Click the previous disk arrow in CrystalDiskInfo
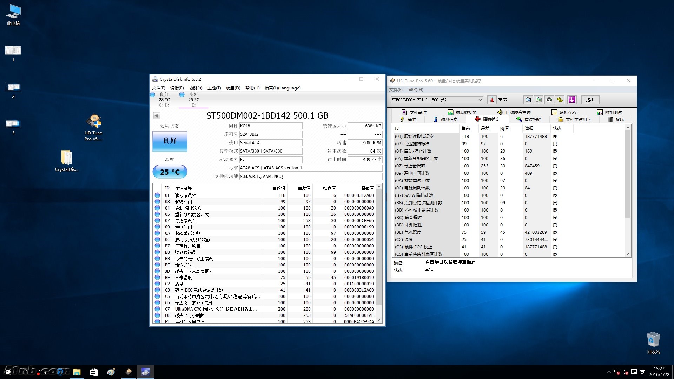 (157, 115)
